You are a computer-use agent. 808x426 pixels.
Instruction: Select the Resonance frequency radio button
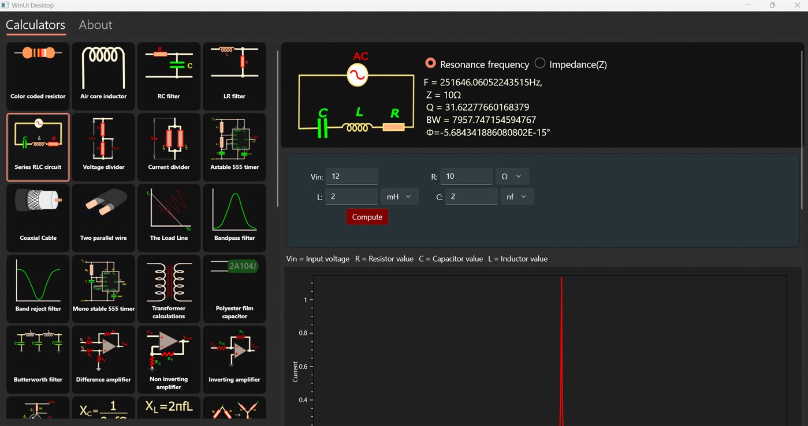pos(430,64)
